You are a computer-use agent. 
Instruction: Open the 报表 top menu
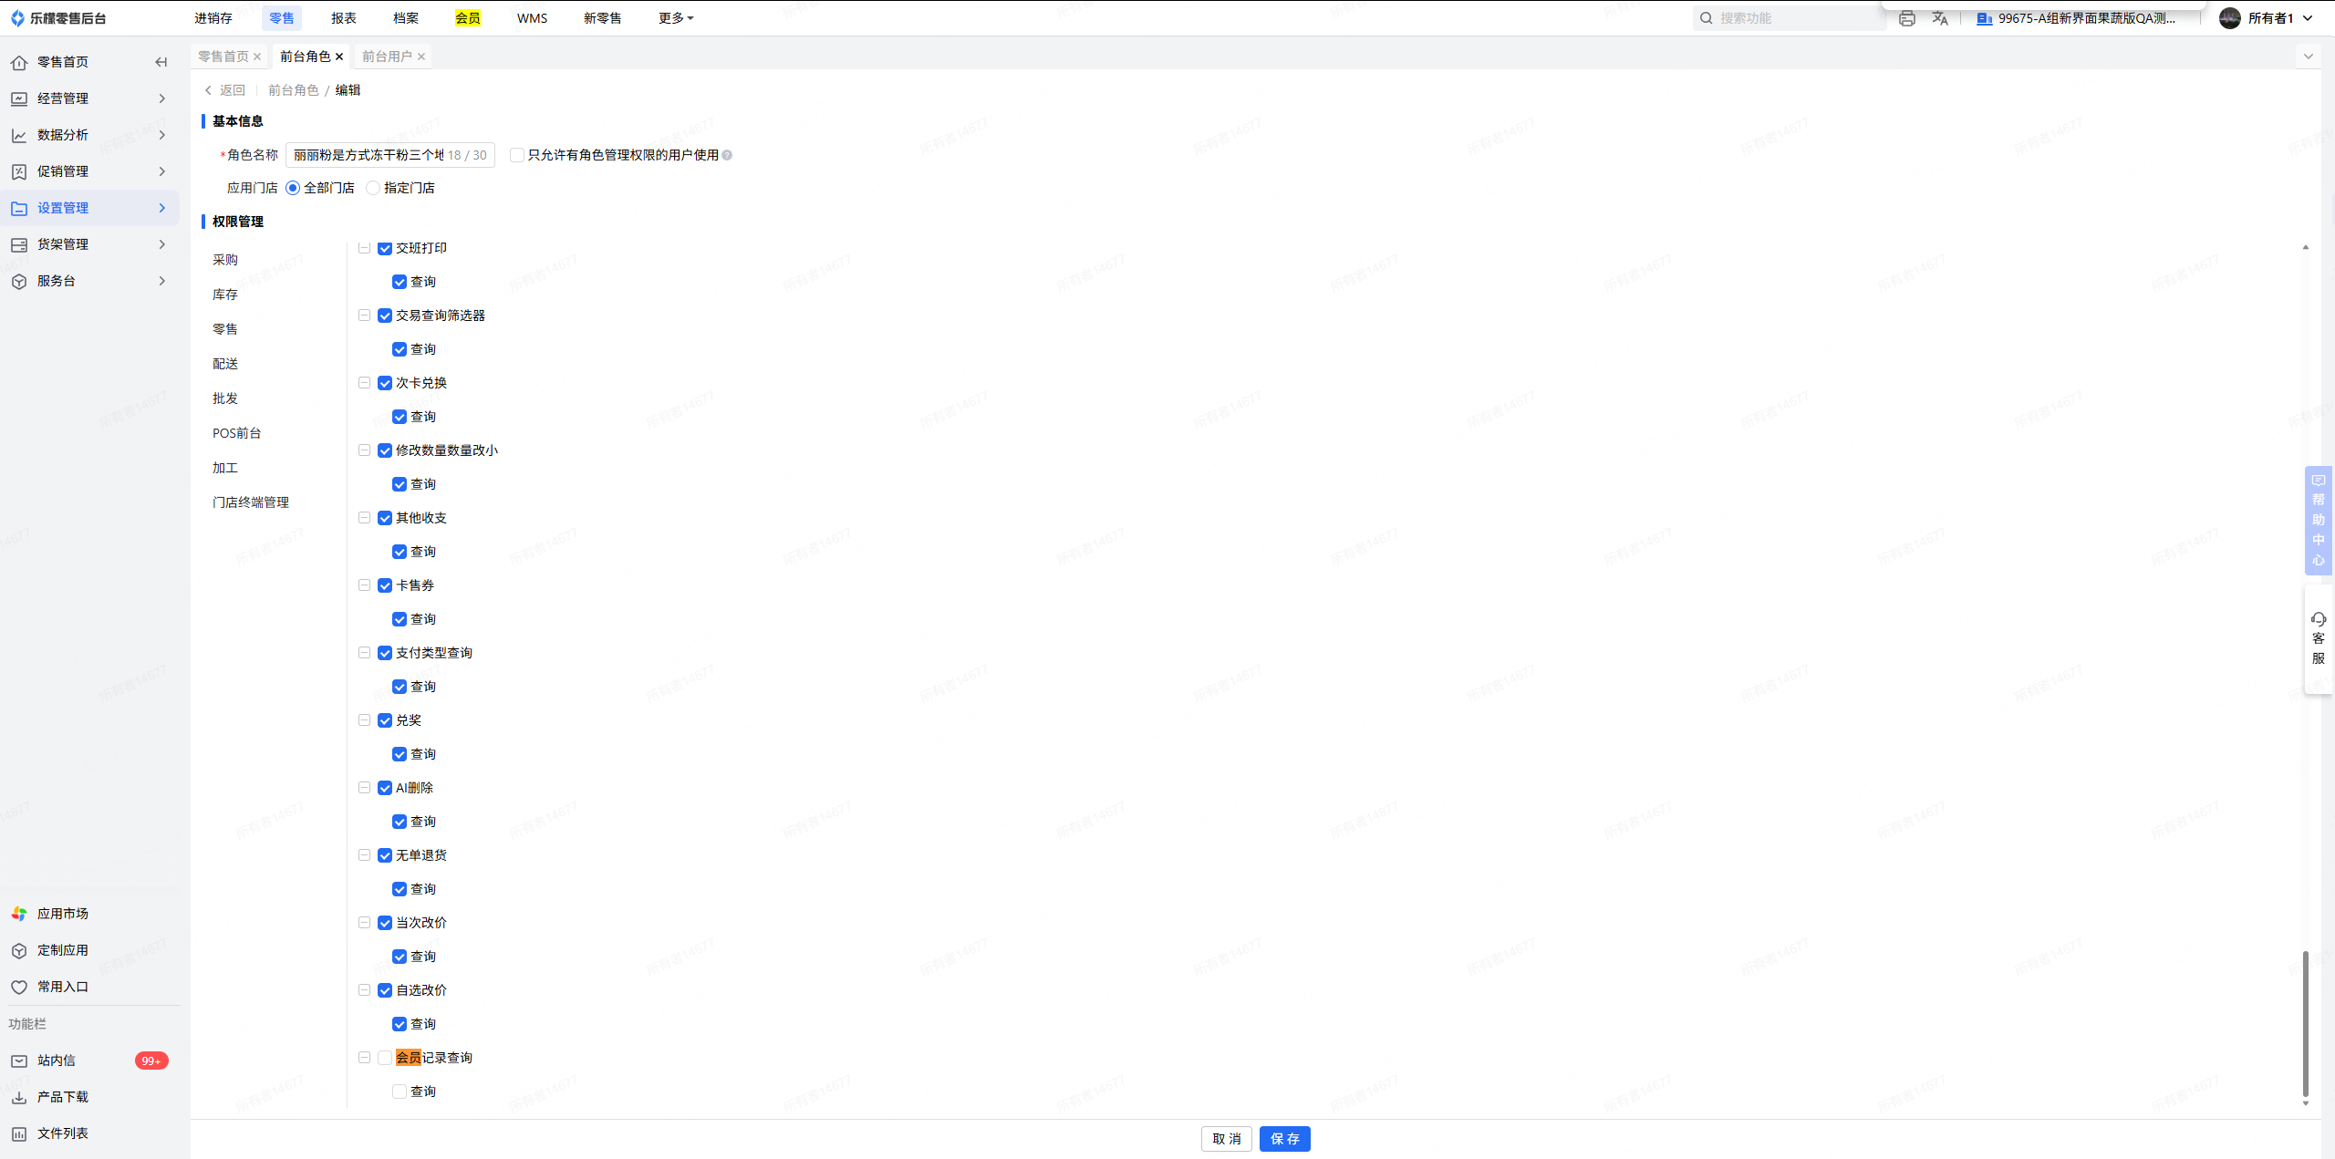[x=343, y=18]
